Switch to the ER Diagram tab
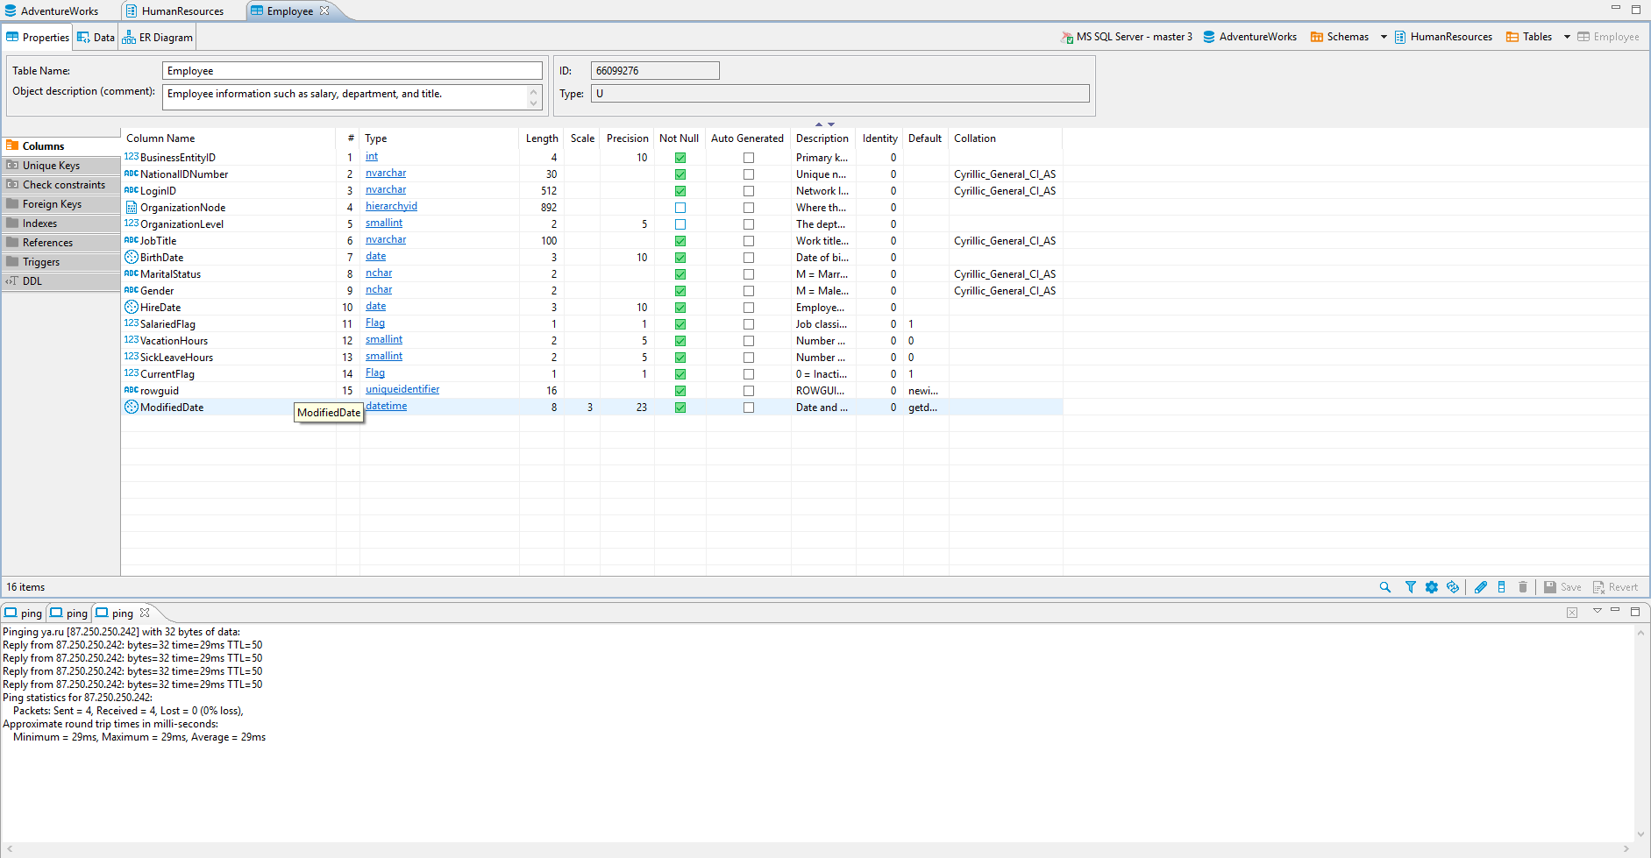The height and width of the screenshot is (858, 1651). tap(157, 37)
